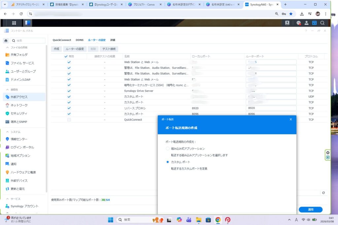
Task: Select the カスタム ポート radio option
Action: 168,162
